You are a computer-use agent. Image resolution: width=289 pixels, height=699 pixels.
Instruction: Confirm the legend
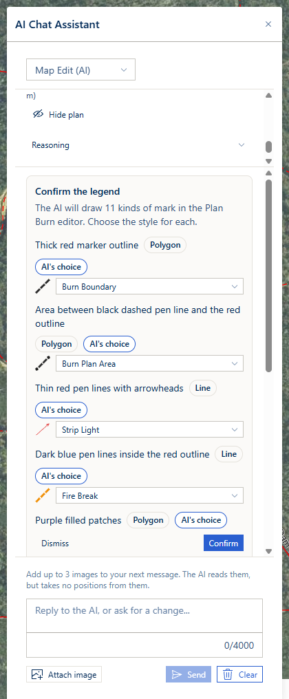[x=224, y=544]
